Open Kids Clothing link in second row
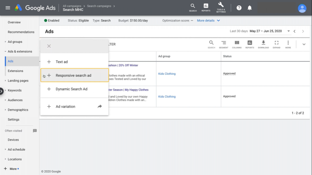This screenshot has height=175, width=312. 167,96
